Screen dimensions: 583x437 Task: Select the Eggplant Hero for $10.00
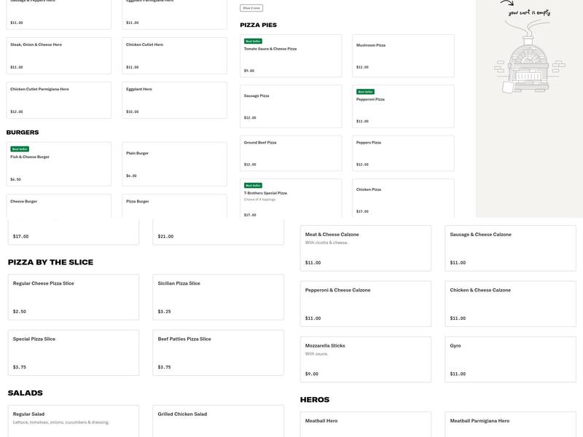pyautogui.click(x=174, y=100)
